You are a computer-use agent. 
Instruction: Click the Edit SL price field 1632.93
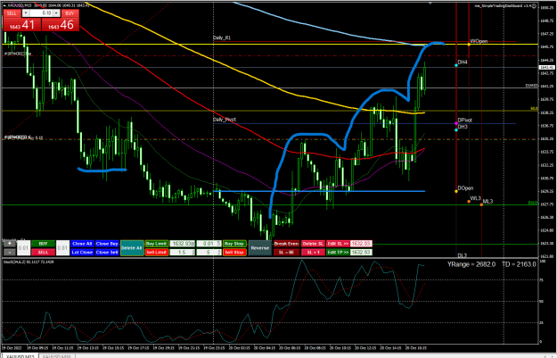point(361,244)
